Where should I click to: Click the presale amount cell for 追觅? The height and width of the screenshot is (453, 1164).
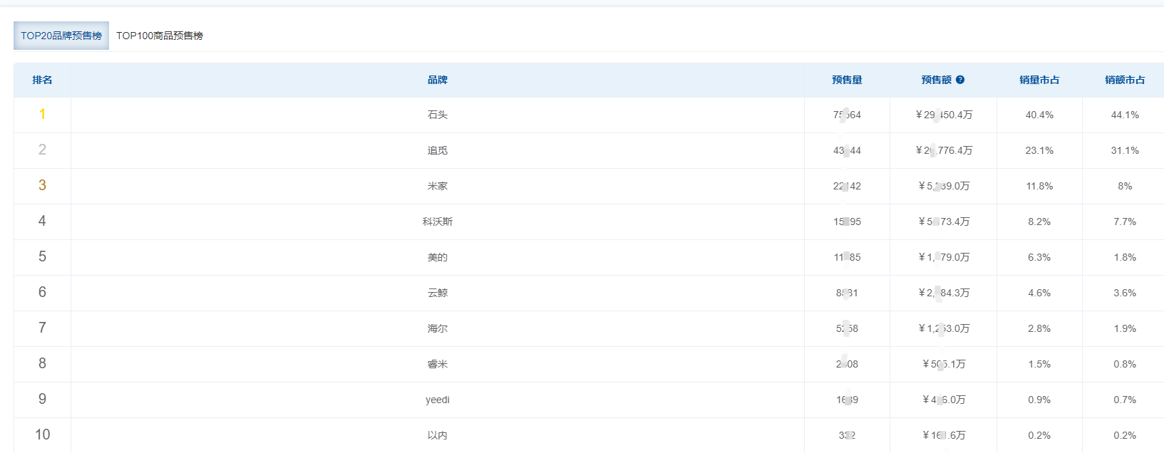(944, 150)
